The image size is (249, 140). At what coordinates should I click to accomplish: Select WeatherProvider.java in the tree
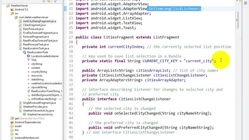click(x=35, y=107)
